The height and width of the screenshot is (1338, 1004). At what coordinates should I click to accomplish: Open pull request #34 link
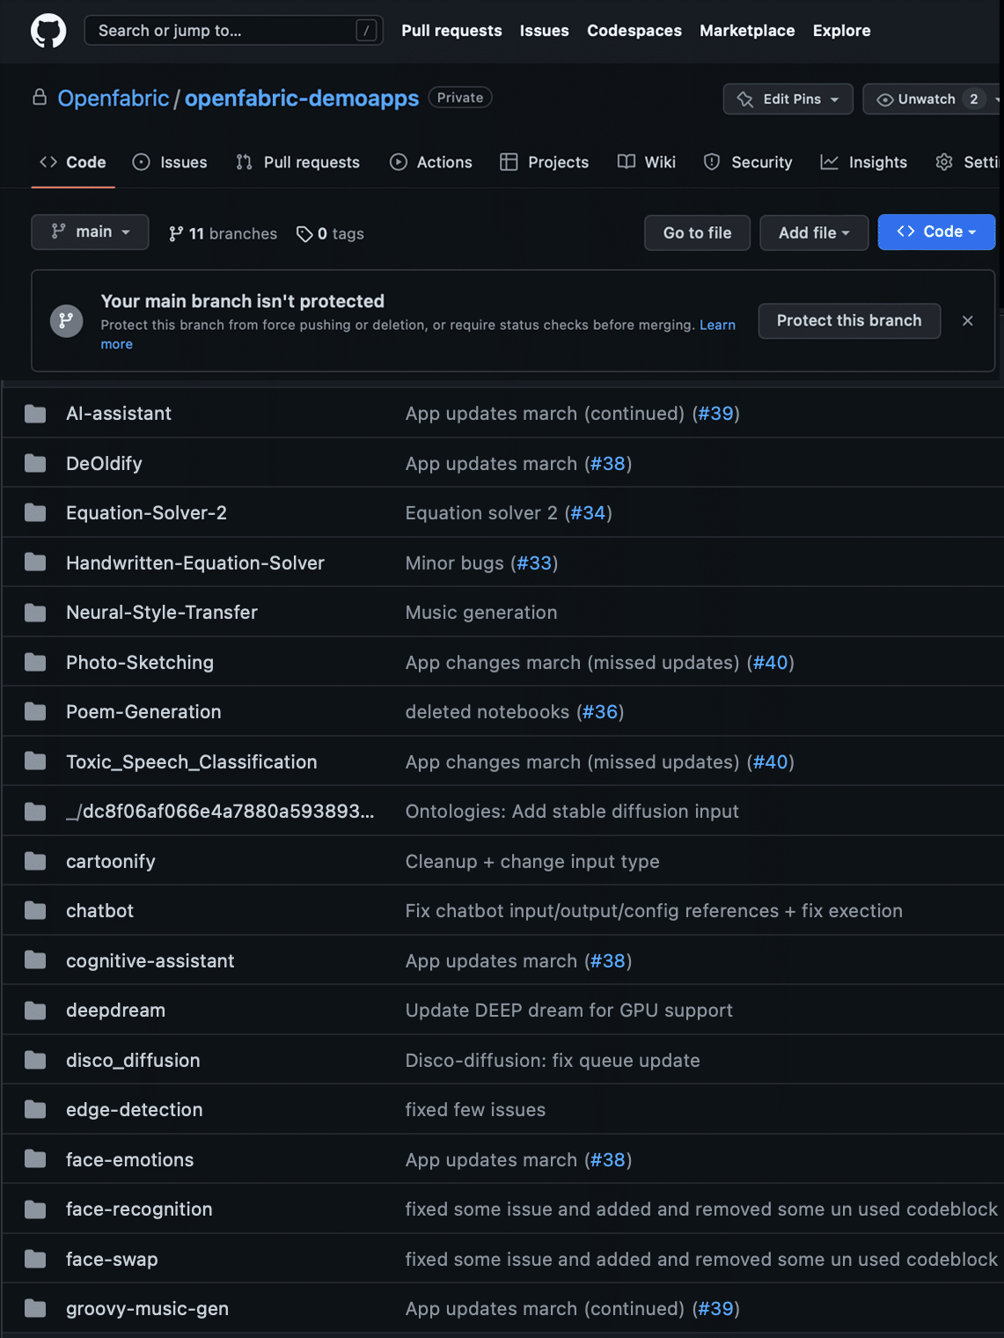588,512
